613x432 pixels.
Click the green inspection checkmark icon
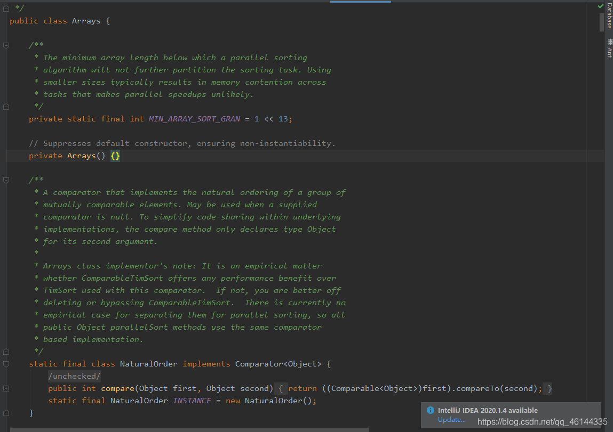[x=601, y=6]
